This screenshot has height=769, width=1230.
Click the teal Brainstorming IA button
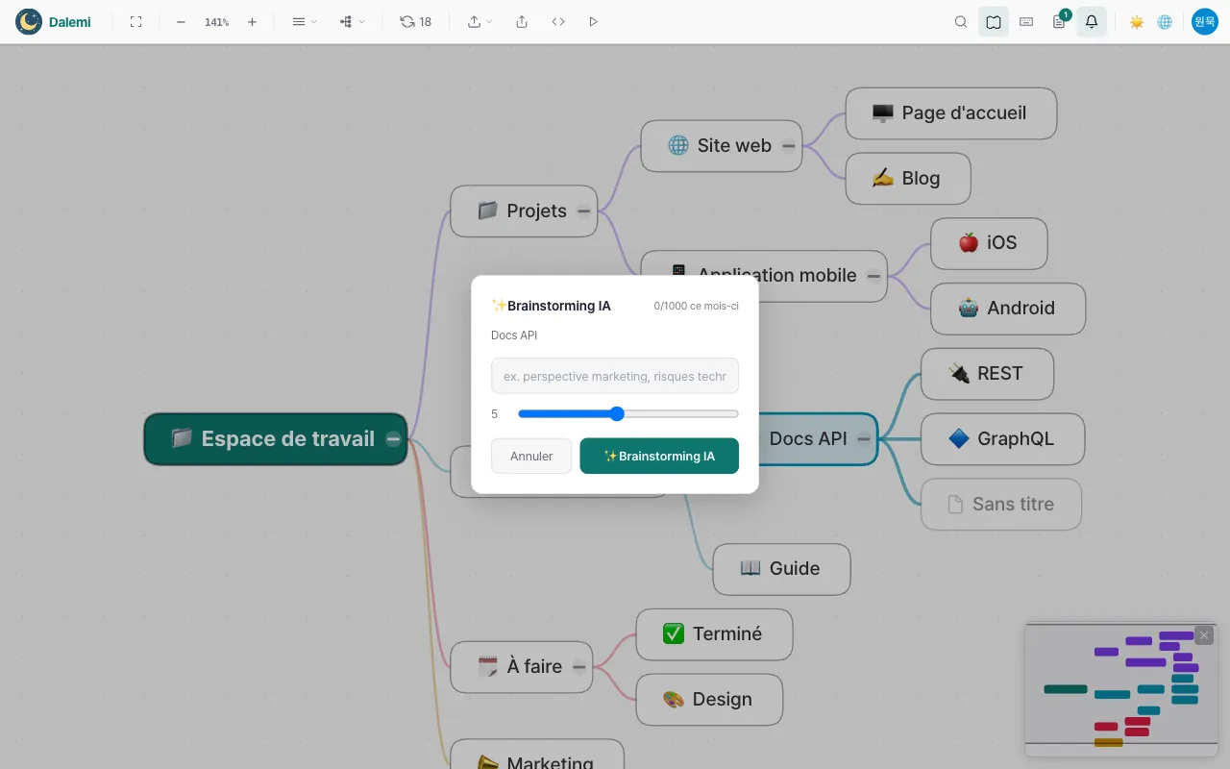point(659,456)
